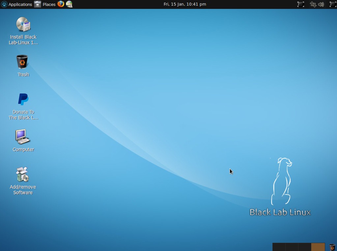Click the highlighted brown active workspace
Image resolution: width=337 pixels, height=251 pixels.
[x=318, y=247]
